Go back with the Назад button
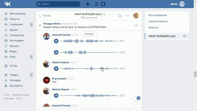This screenshot has height=111, width=197. click(45, 15)
